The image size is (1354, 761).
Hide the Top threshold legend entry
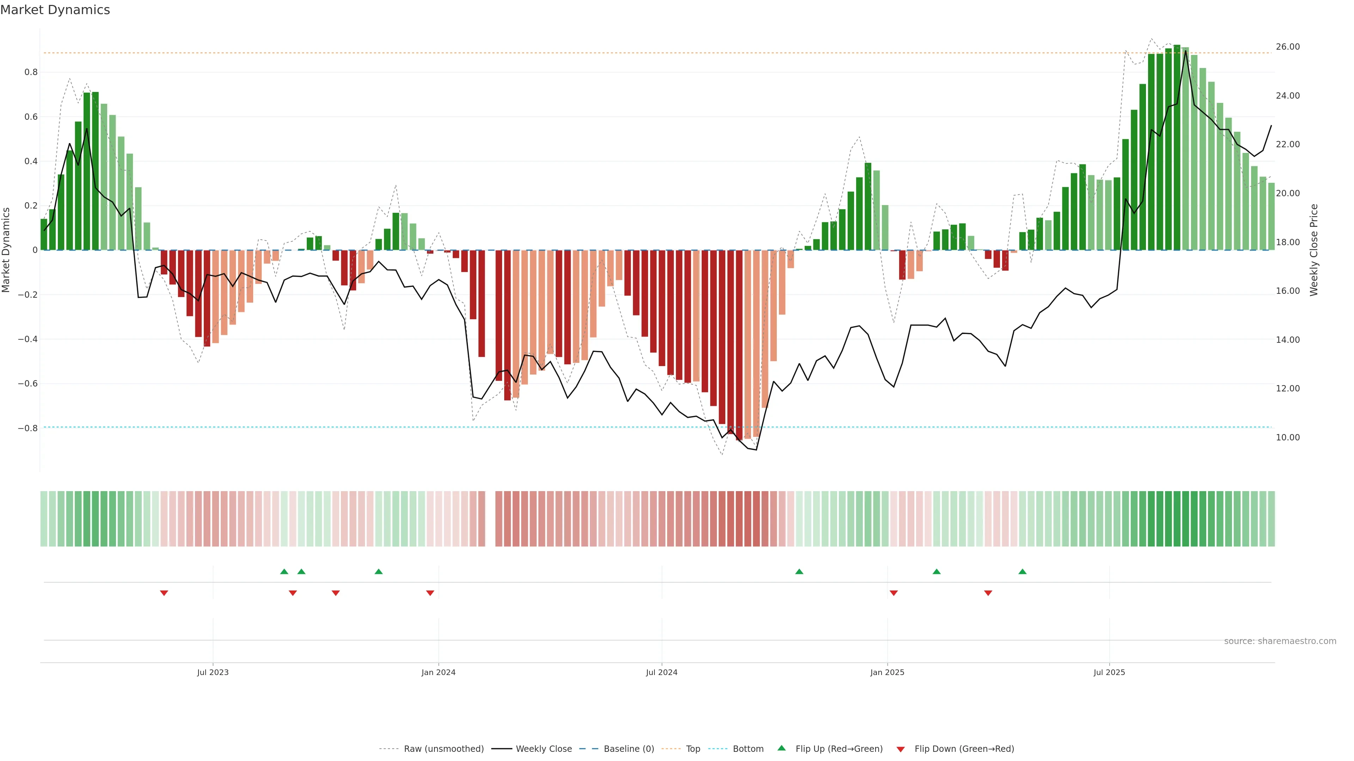tap(693, 749)
